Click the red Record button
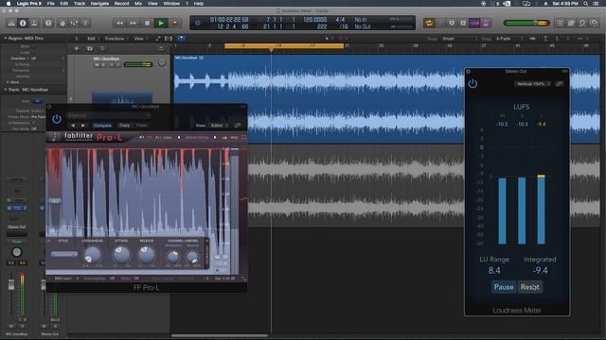This screenshot has height=340, width=606. [174, 23]
